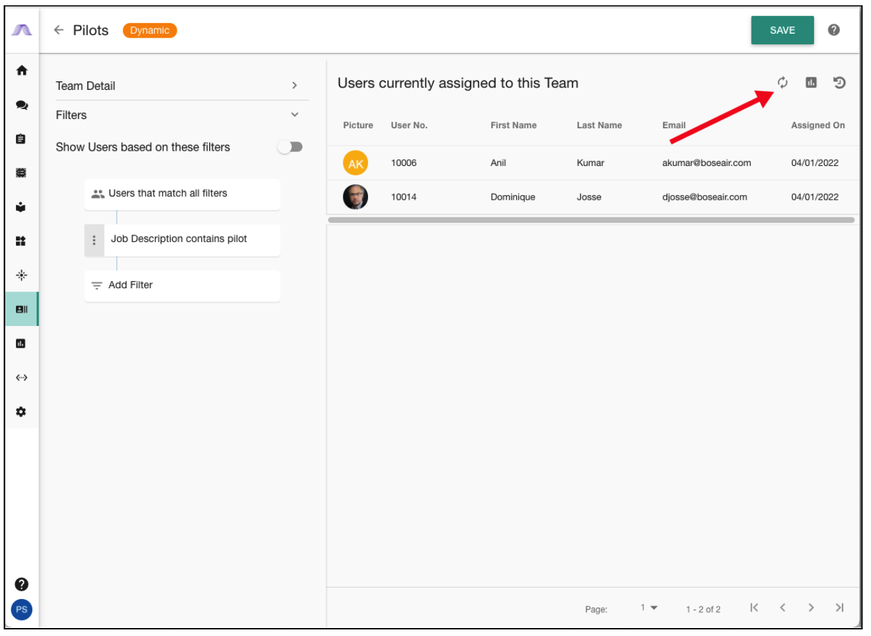The width and height of the screenshot is (871, 636).
Task: Open the widgets sidebar icon
Action: [x=21, y=241]
